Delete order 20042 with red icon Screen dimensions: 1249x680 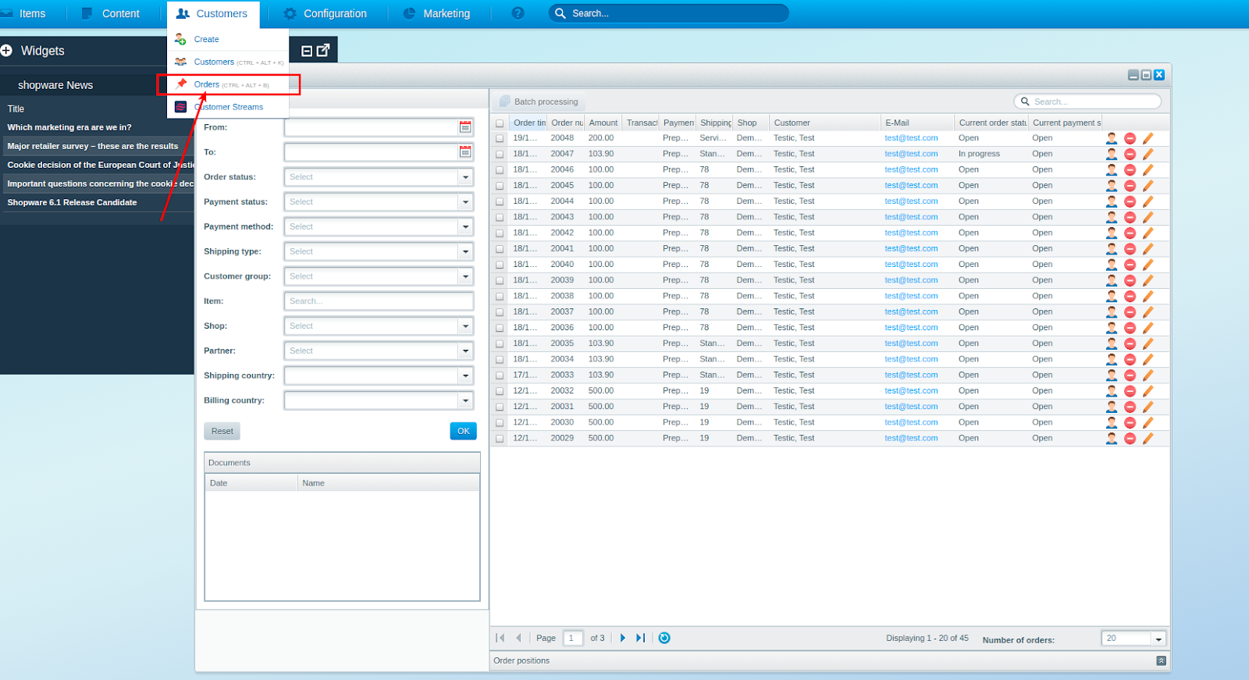pos(1130,233)
